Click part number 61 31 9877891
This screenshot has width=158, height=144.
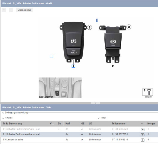[120, 134]
